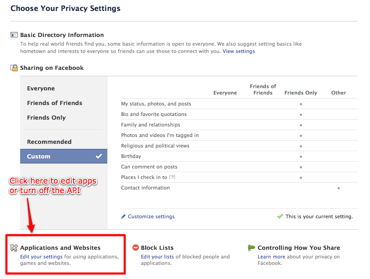Click the white checkmark on the Custom row
This screenshot has width=370, height=279.
pos(99,156)
